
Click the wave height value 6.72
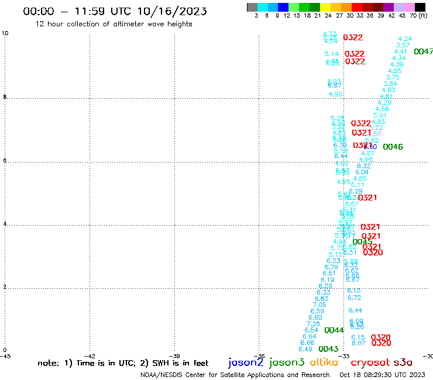click(x=354, y=298)
